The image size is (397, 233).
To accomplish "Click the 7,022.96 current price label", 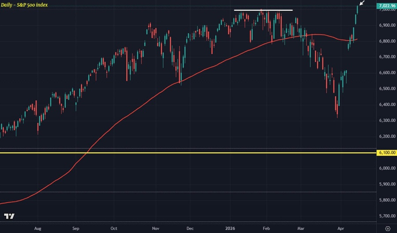I will (x=387, y=6).
